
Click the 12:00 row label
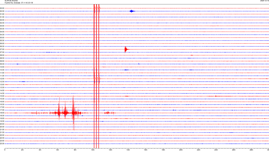2,79
